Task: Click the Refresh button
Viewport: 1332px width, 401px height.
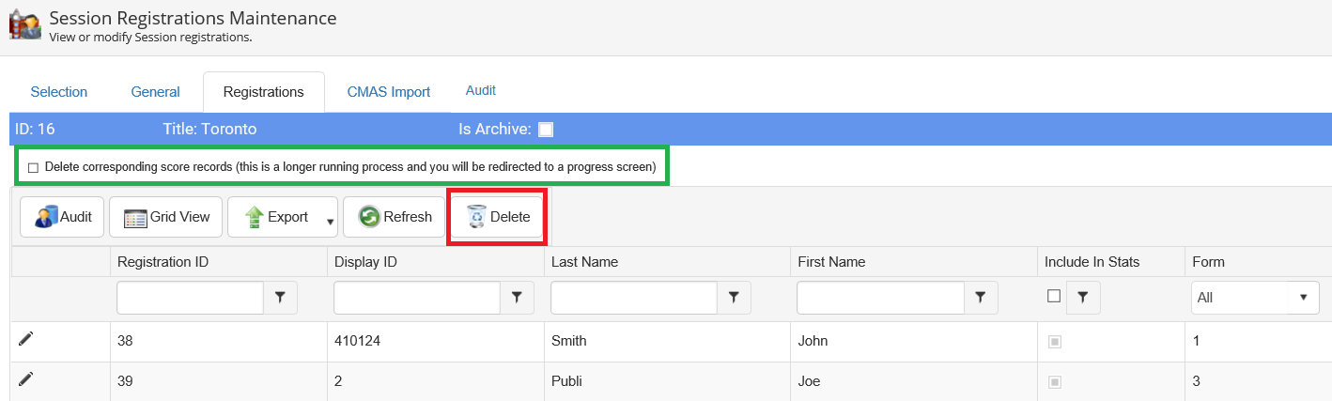Action: [x=395, y=217]
